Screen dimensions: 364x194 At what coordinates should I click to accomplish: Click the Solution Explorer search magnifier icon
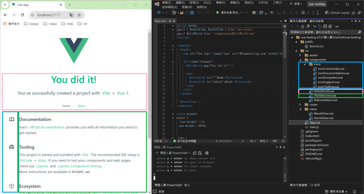(359, 32)
